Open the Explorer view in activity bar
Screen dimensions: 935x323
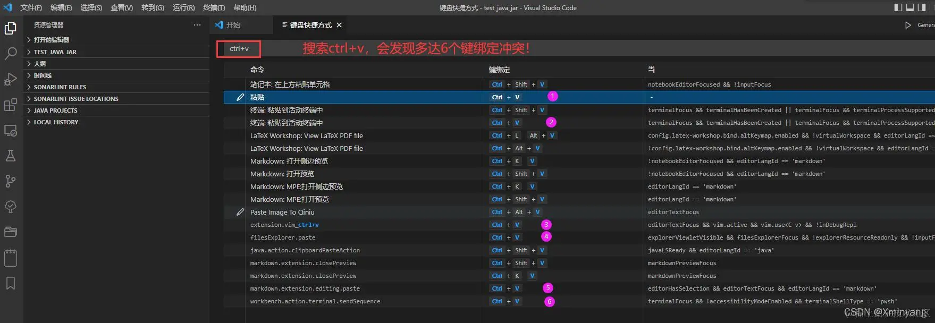coord(11,28)
